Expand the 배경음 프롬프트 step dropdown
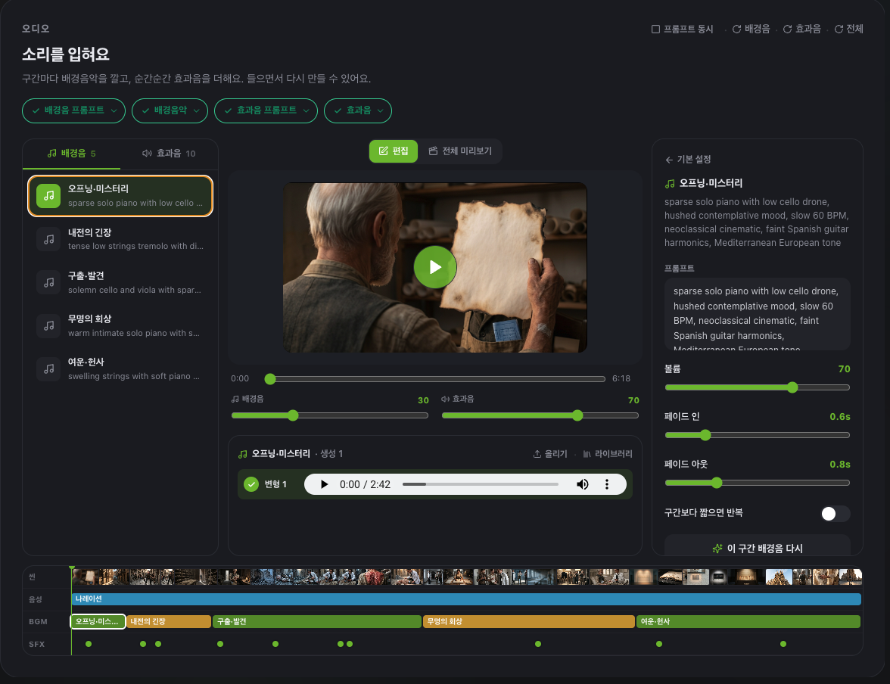The height and width of the screenshot is (684, 890). click(x=73, y=110)
